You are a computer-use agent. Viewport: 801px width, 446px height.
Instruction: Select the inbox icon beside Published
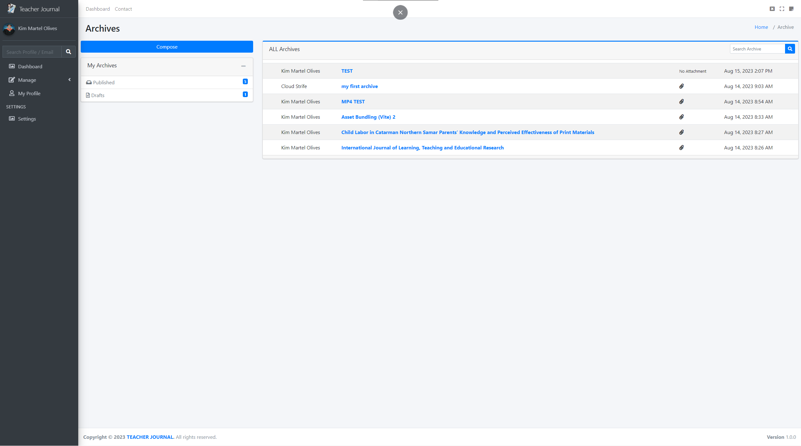[x=89, y=82]
